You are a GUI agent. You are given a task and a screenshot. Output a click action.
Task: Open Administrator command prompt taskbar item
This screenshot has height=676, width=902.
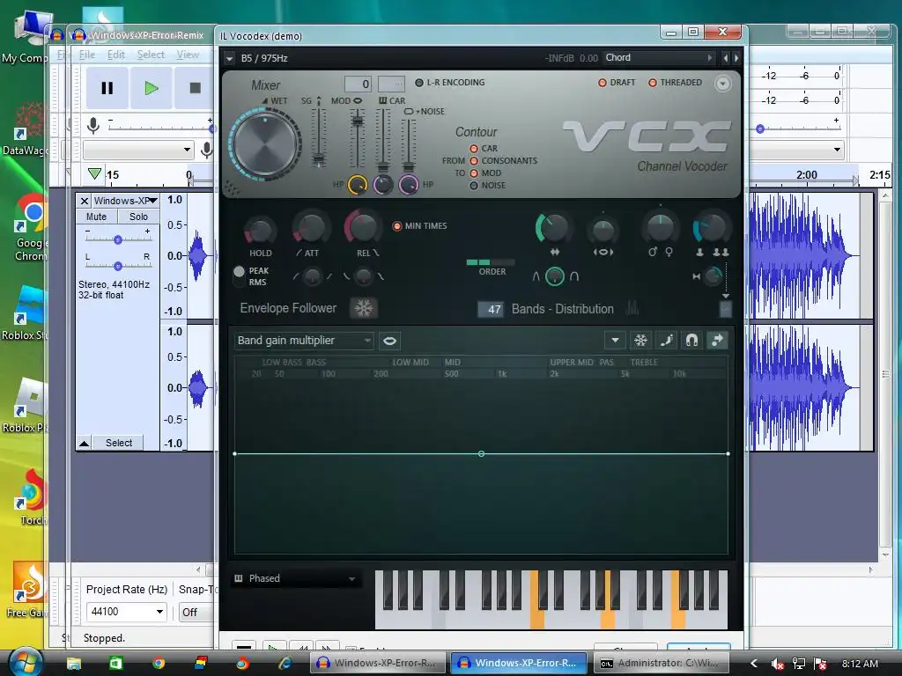click(662, 663)
